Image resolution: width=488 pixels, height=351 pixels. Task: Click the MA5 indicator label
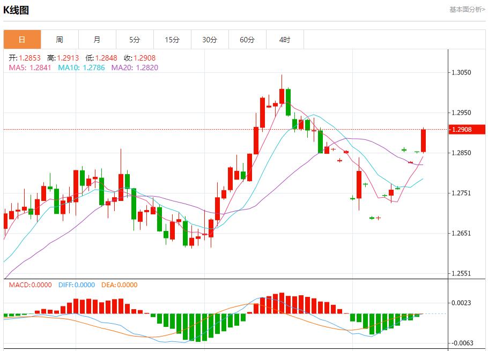click(x=30, y=68)
